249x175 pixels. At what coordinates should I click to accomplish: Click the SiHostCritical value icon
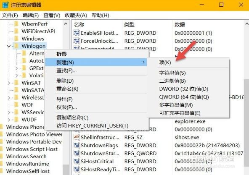pyautogui.click(x=77, y=162)
